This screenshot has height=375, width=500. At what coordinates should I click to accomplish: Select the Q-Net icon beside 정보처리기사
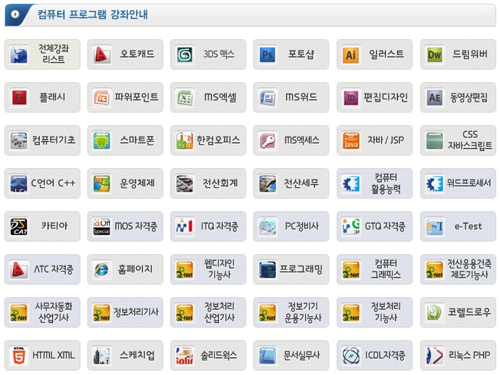click(101, 312)
